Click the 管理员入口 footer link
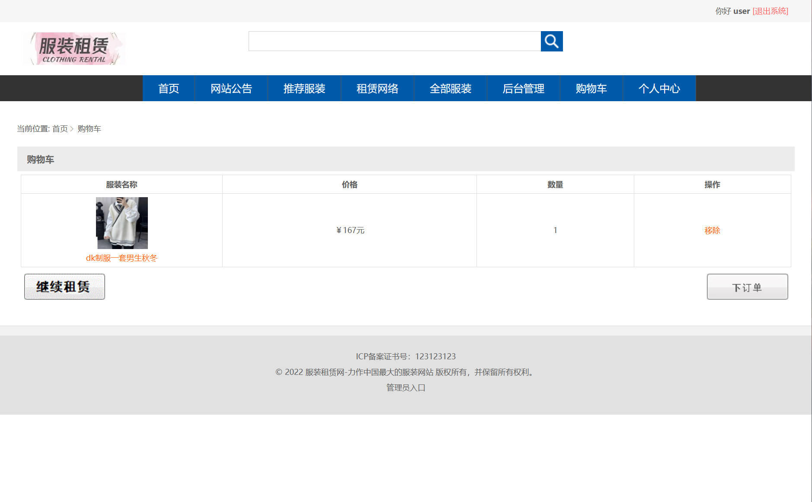Screen dimensions: 812x502 [405, 388]
